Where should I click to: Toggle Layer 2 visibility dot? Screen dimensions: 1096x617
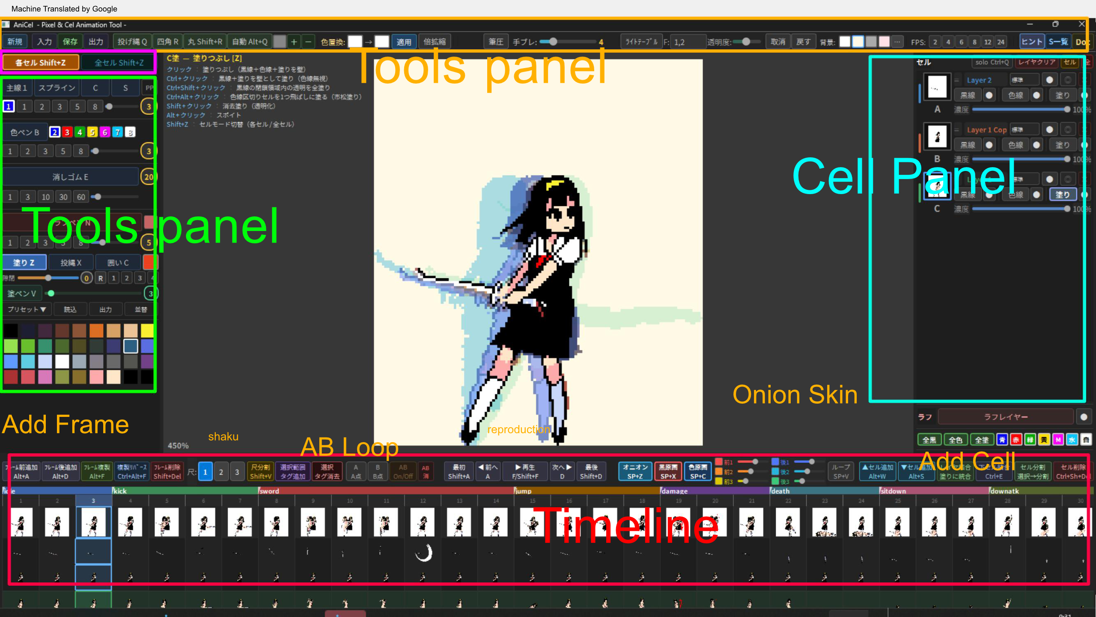point(1049,80)
